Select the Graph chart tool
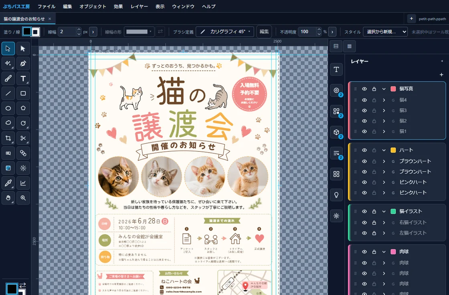This screenshot has height=295, width=449. click(x=23, y=183)
